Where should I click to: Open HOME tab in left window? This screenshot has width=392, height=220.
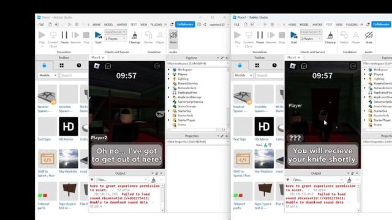click(97, 24)
